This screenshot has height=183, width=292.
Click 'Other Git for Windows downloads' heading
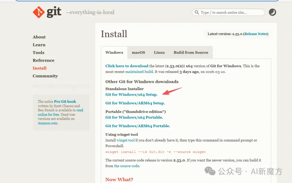[142, 82]
